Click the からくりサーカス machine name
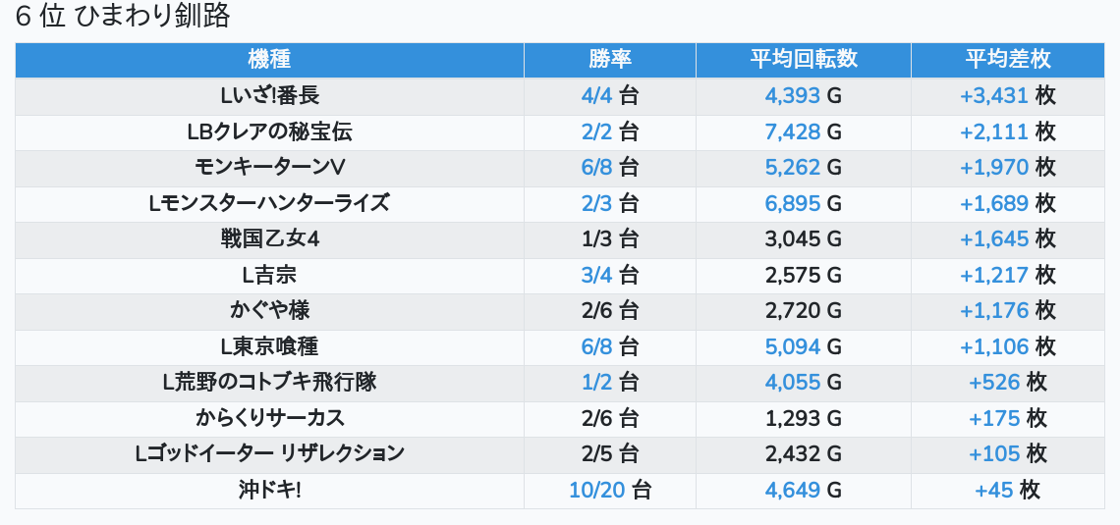This screenshot has width=1120, height=525. coord(270,418)
